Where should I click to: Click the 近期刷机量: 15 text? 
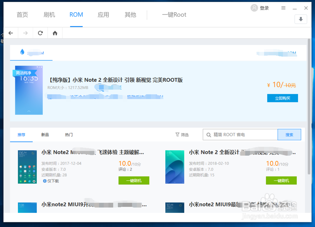tap(202, 175)
